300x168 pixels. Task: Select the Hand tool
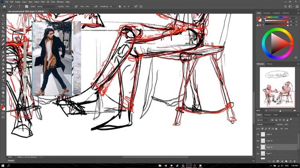click(3, 92)
